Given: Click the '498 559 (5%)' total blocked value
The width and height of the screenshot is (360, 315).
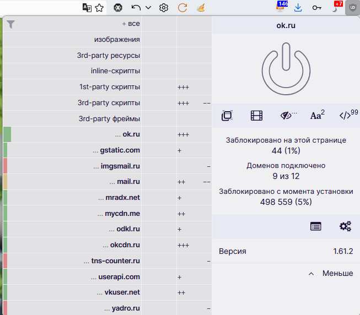Looking at the screenshot, I should [x=286, y=202].
